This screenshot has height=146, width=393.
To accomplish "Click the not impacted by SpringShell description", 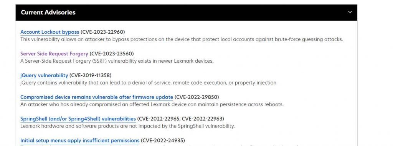I will (x=127, y=126).
